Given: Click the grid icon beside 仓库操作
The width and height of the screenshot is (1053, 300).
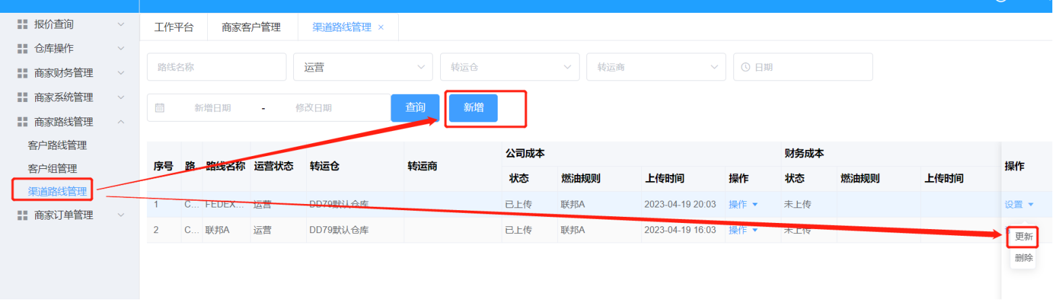Looking at the screenshot, I should coord(22,49).
